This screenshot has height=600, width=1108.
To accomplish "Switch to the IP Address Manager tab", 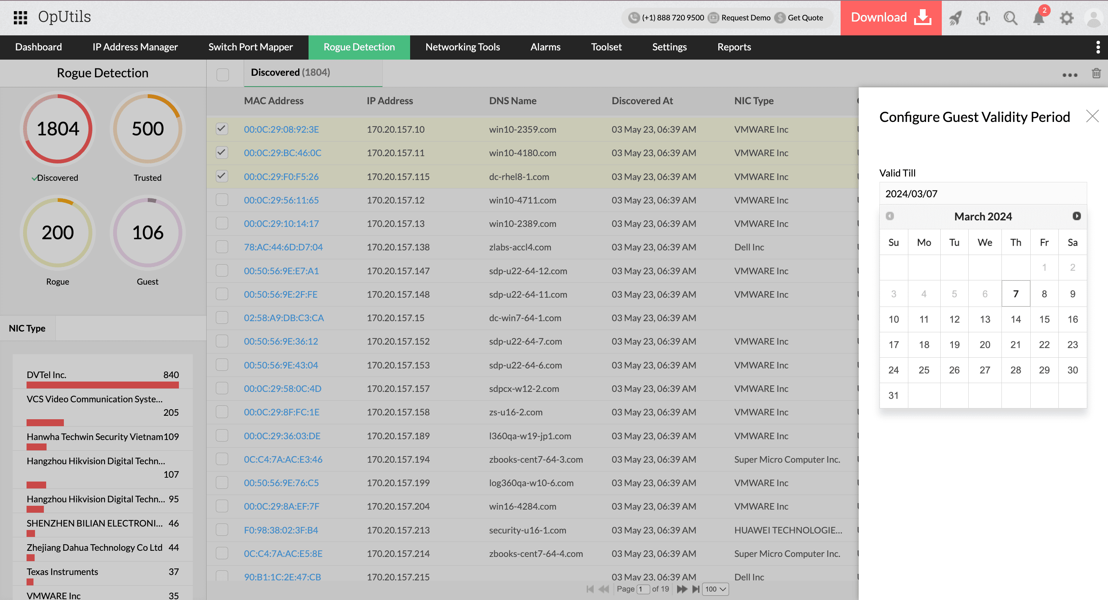I will pos(135,47).
